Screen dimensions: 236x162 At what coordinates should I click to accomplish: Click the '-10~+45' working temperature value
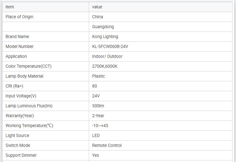click(x=100, y=126)
